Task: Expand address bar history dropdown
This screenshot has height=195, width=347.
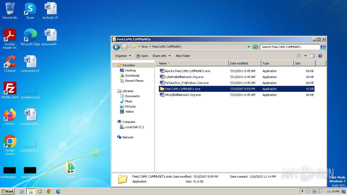Action: [x=249, y=47]
